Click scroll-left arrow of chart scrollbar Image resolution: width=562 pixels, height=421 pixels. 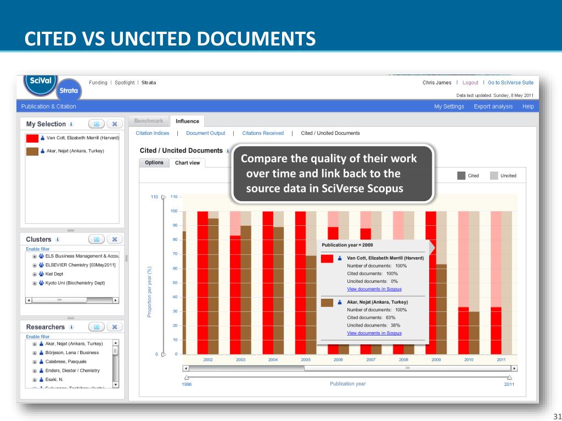pyautogui.click(x=186, y=368)
